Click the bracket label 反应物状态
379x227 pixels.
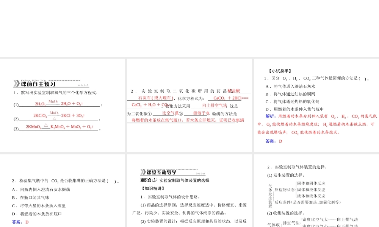pos(285,190)
